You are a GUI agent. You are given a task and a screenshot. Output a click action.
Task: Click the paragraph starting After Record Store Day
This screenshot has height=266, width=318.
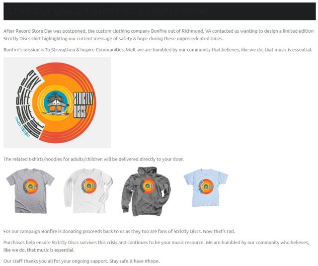point(159,35)
